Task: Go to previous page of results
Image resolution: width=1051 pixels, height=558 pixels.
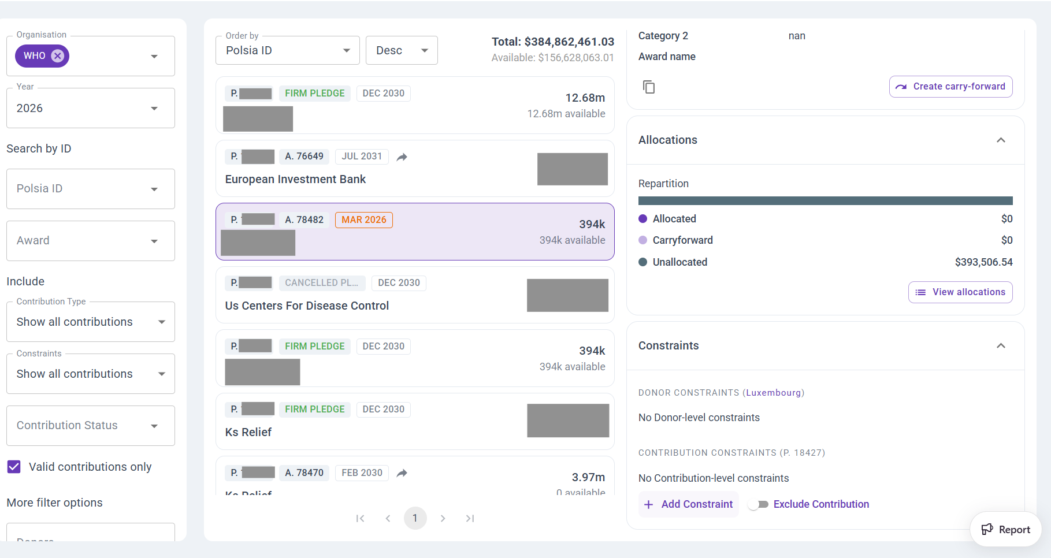Action: [388, 519]
